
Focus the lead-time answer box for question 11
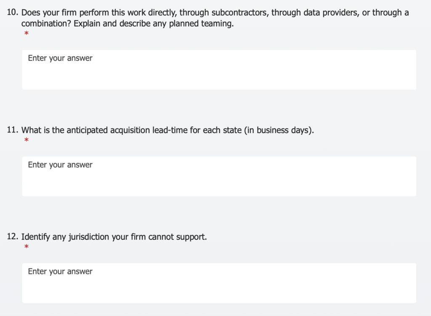click(x=219, y=176)
